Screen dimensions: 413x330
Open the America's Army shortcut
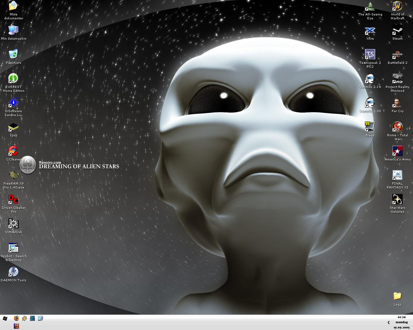click(397, 151)
